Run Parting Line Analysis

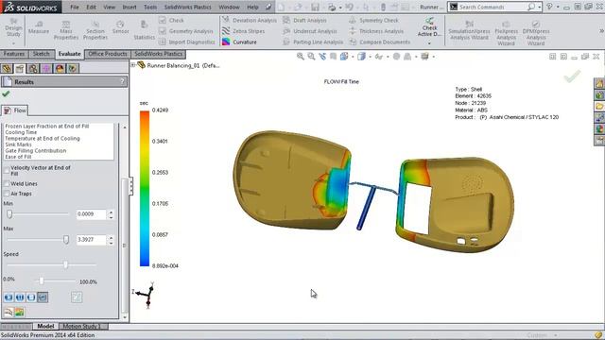(x=313, y=42)
